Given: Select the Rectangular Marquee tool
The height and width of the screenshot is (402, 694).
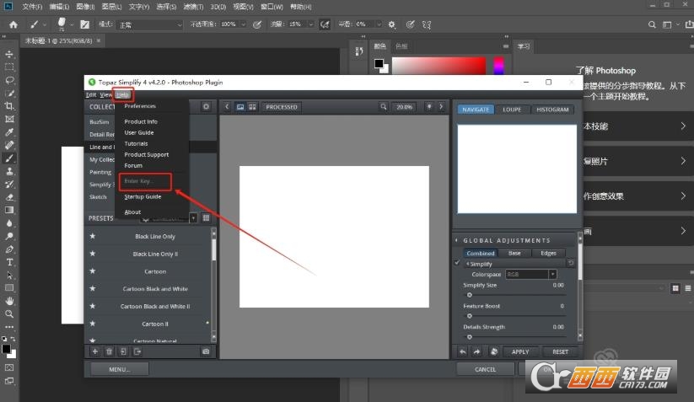Looking at the screenshot, I should (x=9, y=67).
